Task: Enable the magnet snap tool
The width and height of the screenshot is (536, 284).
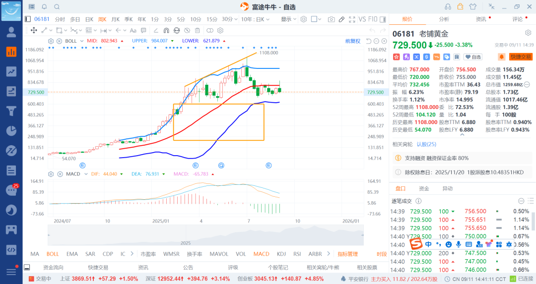Action: coord(166,30)
